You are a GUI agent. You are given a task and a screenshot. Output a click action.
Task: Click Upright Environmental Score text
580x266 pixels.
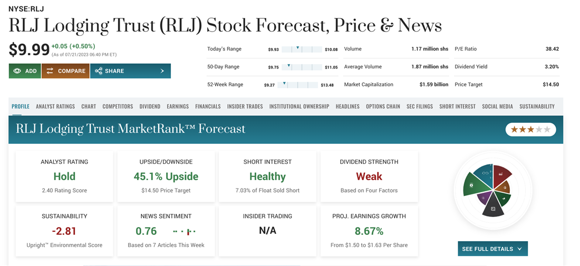click(64, 245)
